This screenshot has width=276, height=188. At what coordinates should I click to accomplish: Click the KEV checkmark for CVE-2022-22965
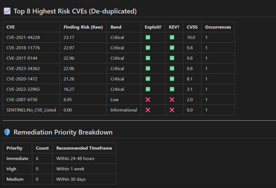tap(171, 89)
